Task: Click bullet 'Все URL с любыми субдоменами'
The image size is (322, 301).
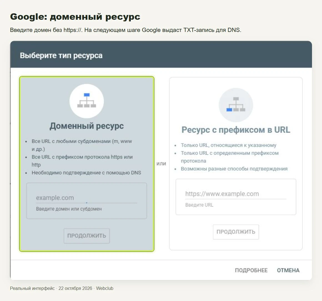Action: pos(82,145)
